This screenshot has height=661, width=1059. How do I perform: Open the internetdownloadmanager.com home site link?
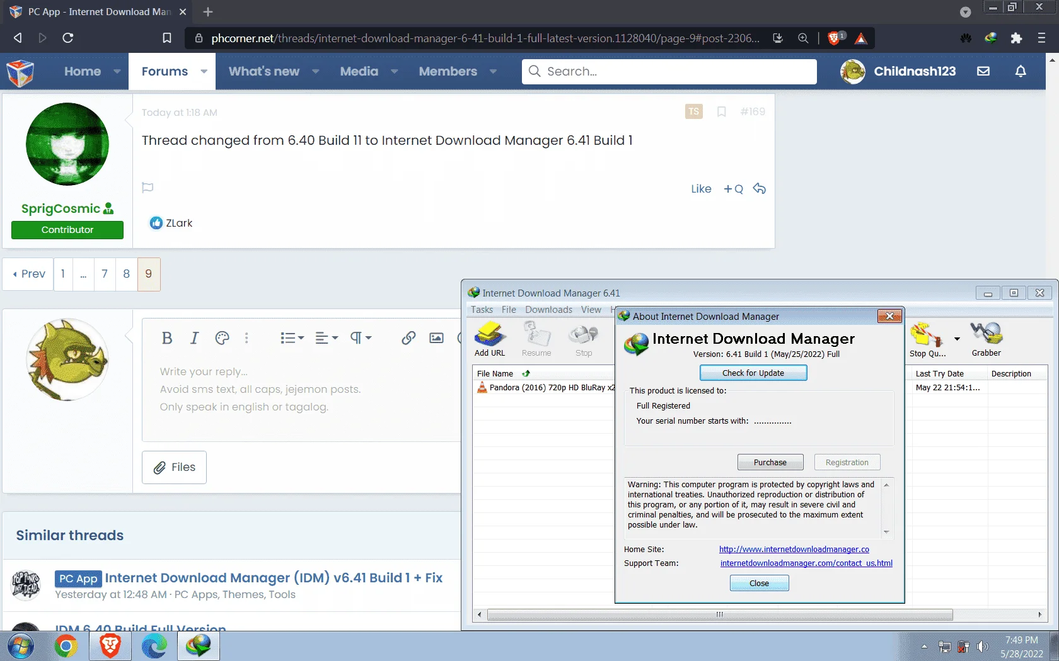794,549
